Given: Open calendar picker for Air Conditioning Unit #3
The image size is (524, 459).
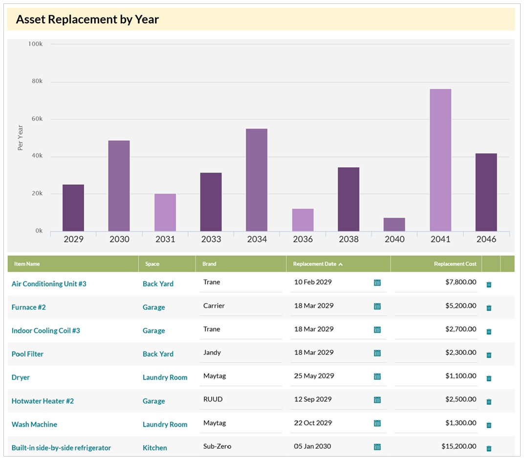Looking at the screenshot, I should point(377,282).
